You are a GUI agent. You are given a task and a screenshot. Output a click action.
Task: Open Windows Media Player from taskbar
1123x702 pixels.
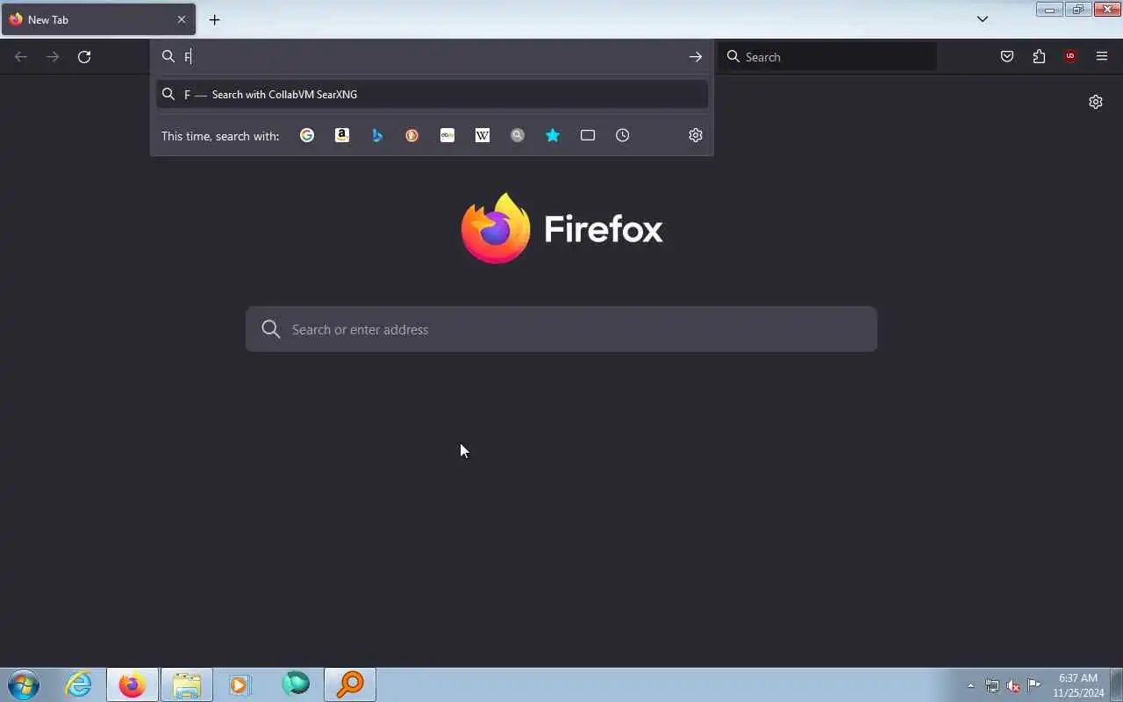[240, 684]
